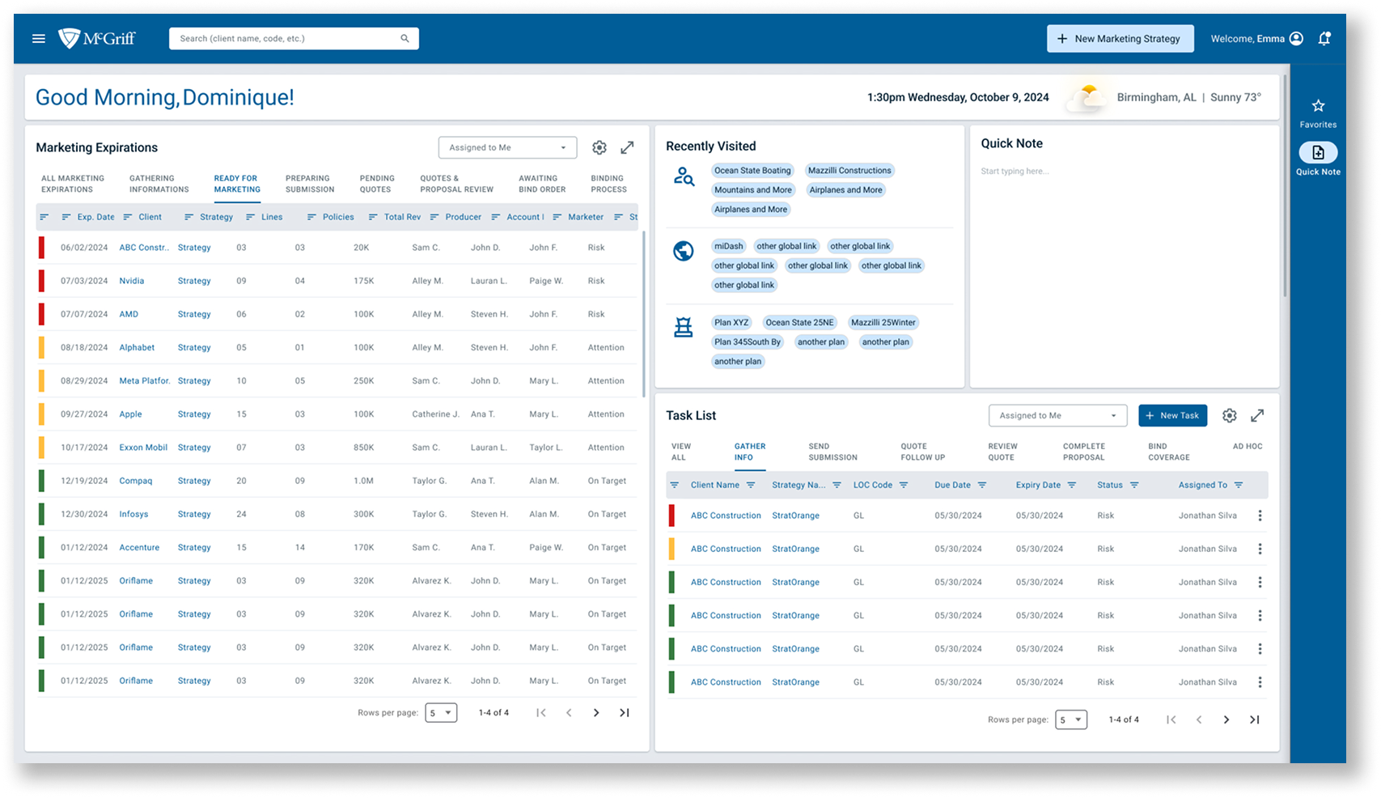The image size is (1381, 798).
Task: Click the red status bar on AMD row
Action: coord(41,314)
